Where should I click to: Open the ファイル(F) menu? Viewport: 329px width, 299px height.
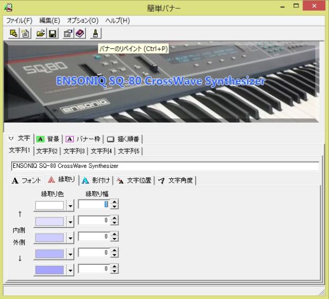click(x=19, y=21)
